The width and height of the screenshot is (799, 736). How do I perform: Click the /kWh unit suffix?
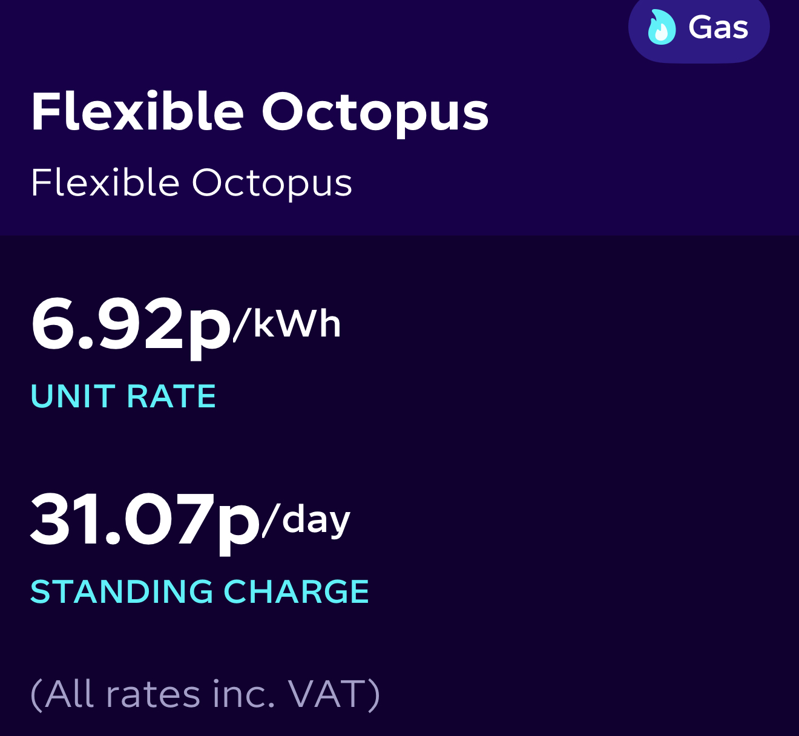point(287,324)
